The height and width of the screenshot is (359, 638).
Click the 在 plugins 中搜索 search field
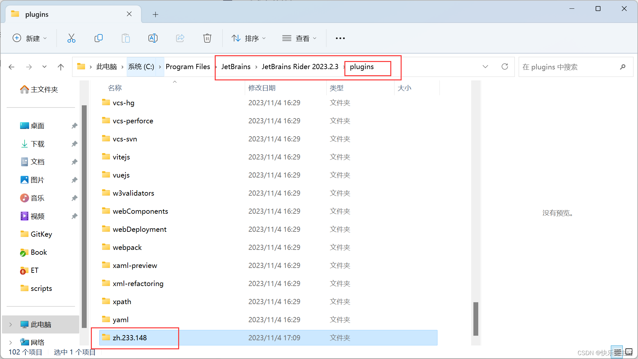point(576,67)
